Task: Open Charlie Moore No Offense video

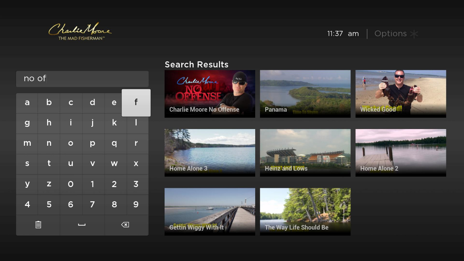Action: tap(210, 94)
